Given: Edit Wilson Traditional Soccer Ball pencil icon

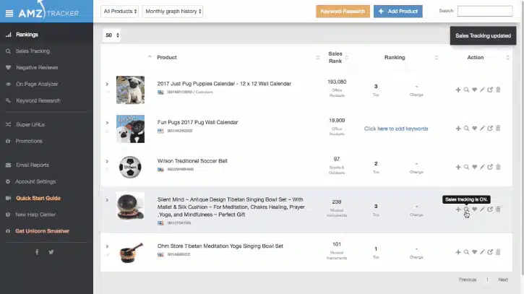Looking at the screenshot, I should tap(482, 167).
